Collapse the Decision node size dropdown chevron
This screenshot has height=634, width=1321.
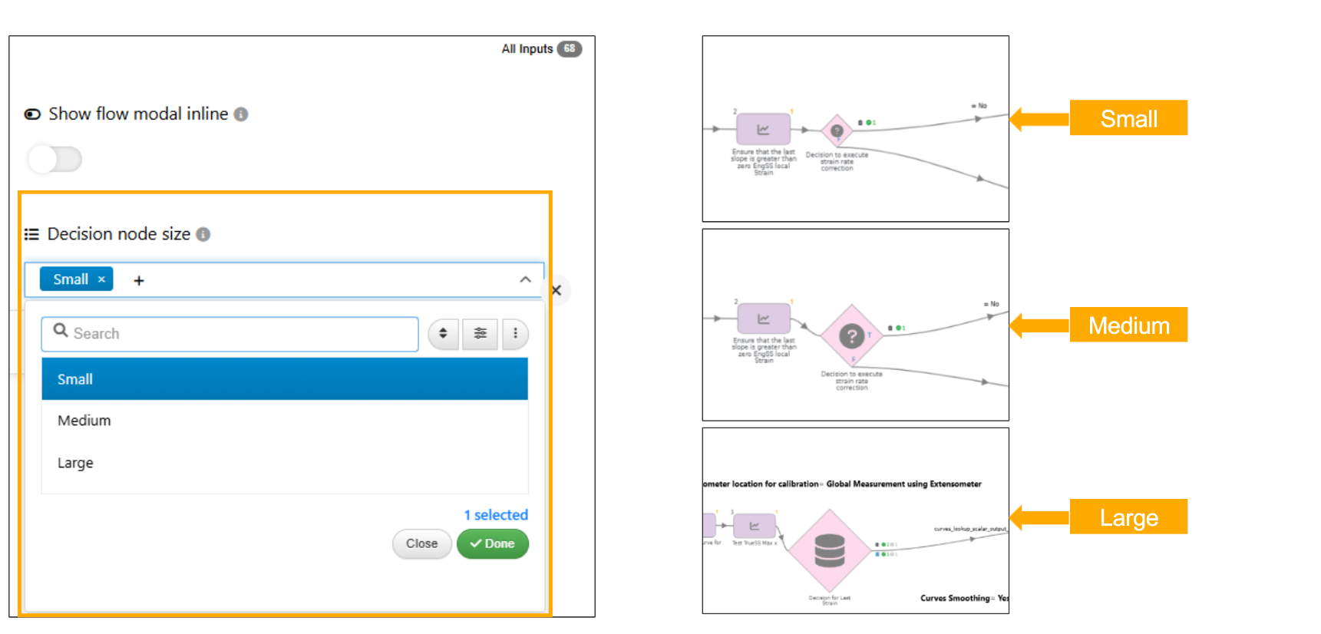[x=525, y=279]
